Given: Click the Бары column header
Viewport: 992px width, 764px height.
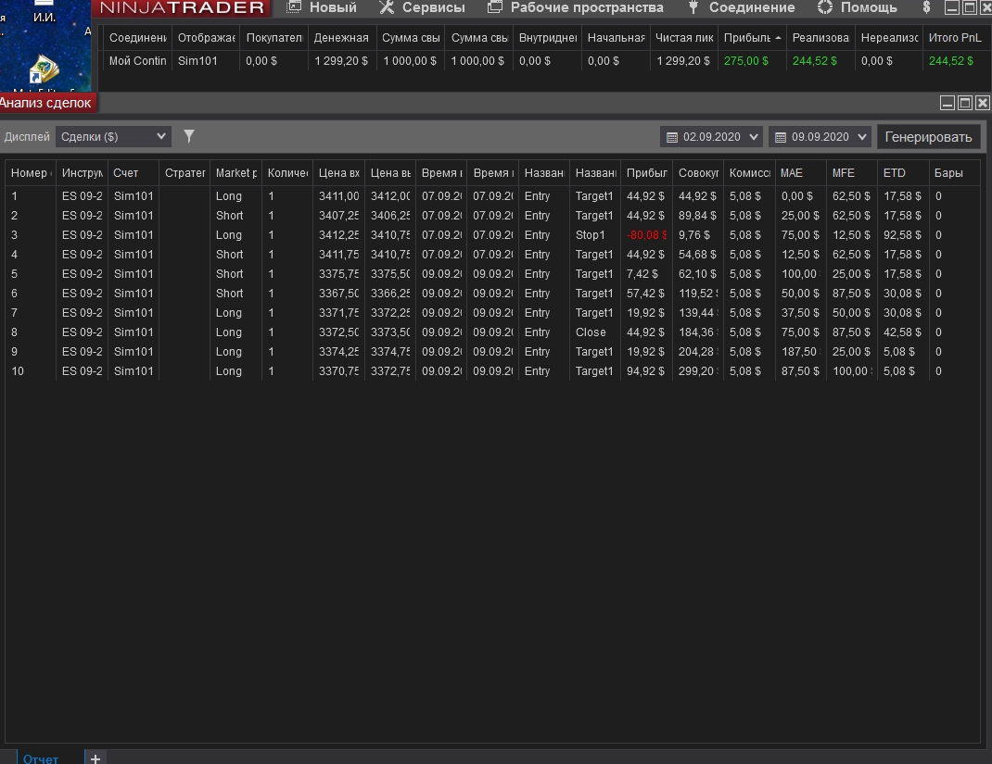Looking at the screenshot, I should tap(954, 172).
